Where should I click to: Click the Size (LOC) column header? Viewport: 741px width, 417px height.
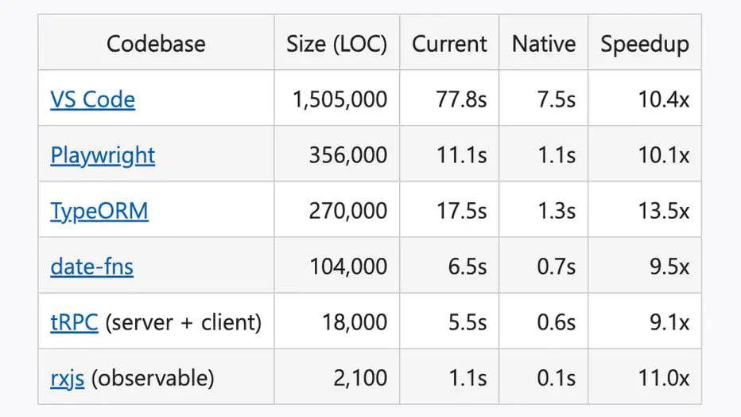[x=337, y=43]
